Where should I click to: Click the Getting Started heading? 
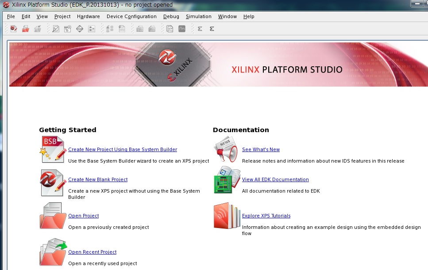coord(68,129)
